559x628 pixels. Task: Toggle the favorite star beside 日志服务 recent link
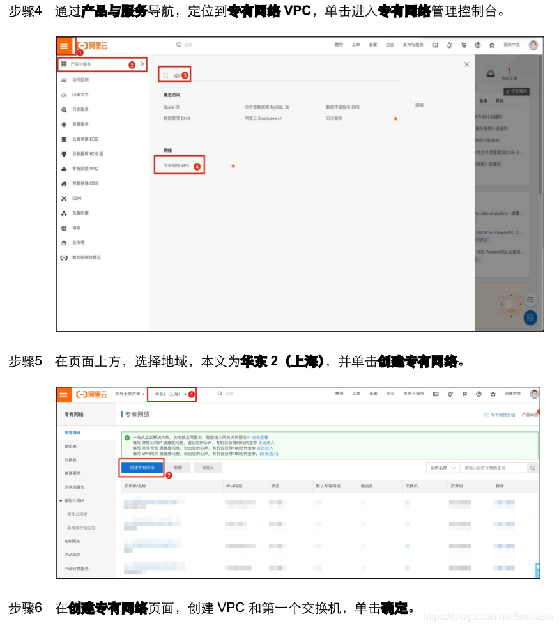coord(395,119)
